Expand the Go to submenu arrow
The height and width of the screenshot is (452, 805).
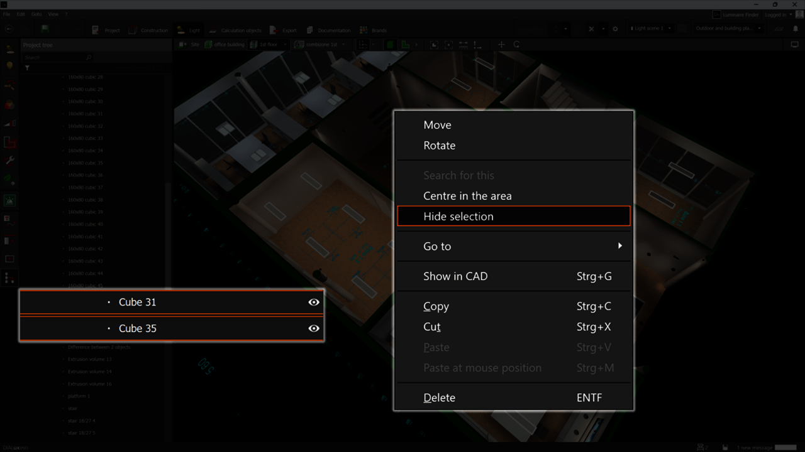[x=619, y=246]
